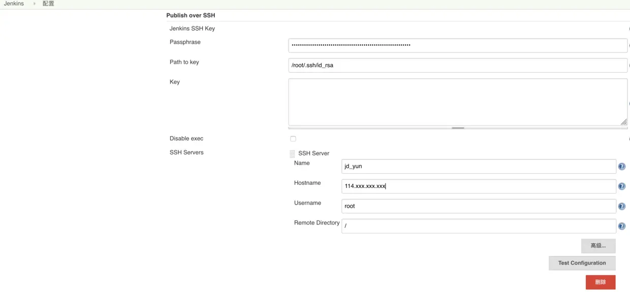Click the Disable exec label
Image resolution: width=630 pixels, height=292 pixels.
186,138
